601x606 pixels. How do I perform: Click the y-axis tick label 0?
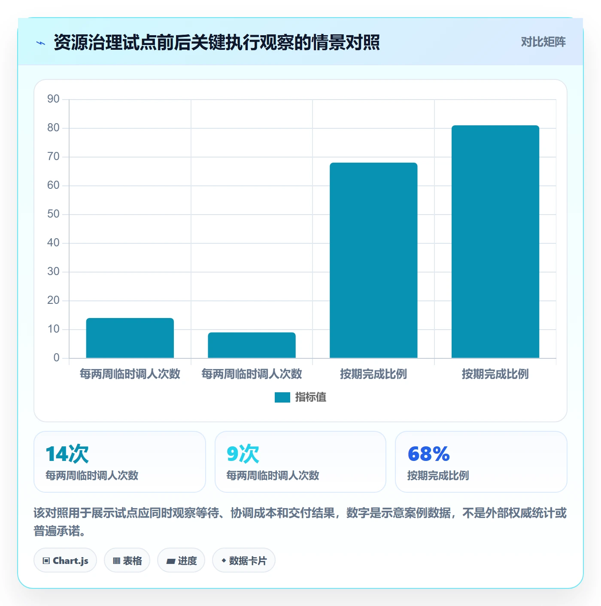[x=56, y=358]
